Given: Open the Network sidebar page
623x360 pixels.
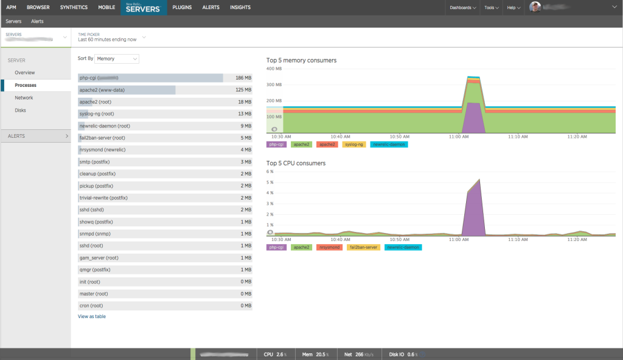Looking at the screenshot, I should [24, 98].
